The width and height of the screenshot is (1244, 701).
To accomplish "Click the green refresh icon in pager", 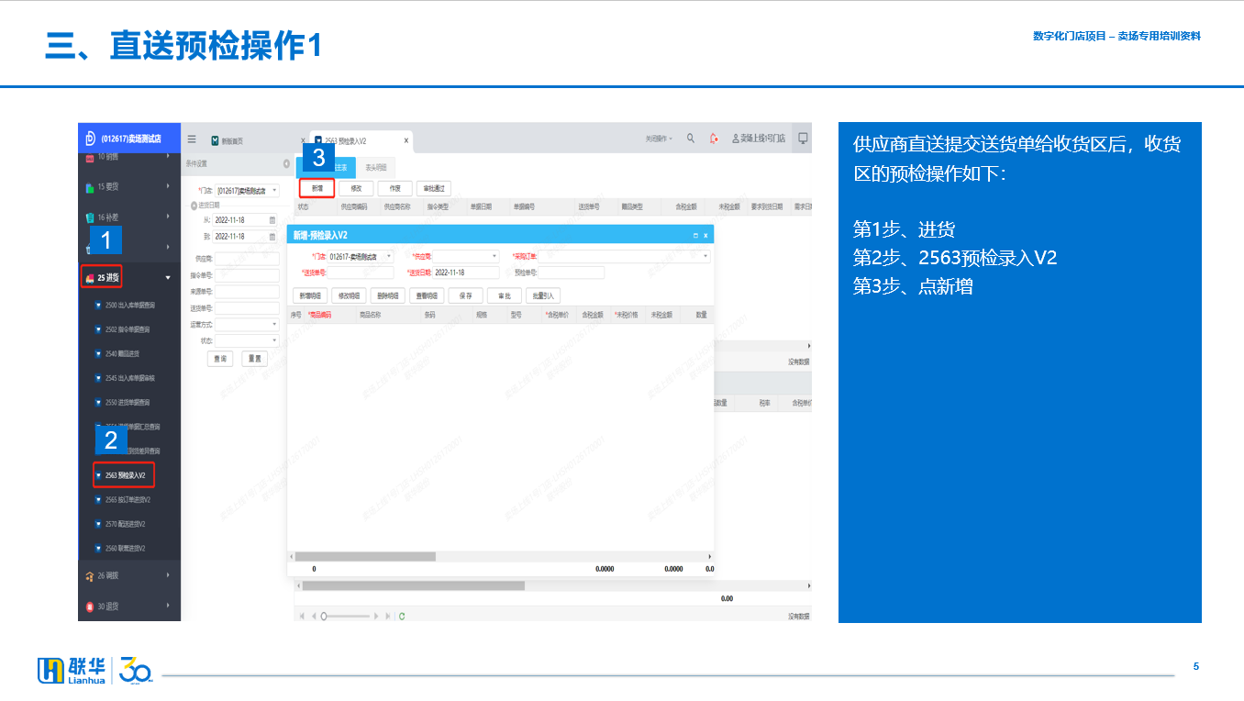I will coord(402,616).
